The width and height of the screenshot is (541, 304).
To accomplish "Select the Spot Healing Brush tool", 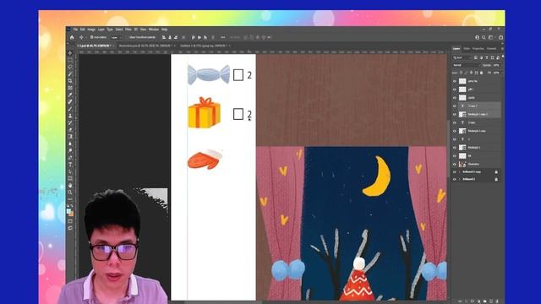I will [70, 101].
